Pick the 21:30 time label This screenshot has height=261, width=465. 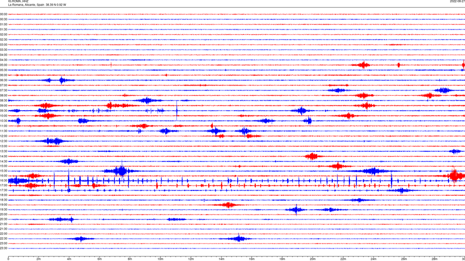(x=3, y=229)
